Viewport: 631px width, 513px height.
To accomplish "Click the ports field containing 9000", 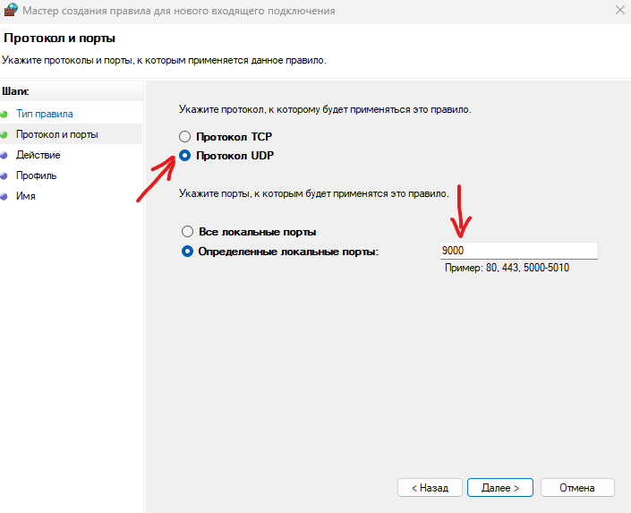I will [519, 251].
